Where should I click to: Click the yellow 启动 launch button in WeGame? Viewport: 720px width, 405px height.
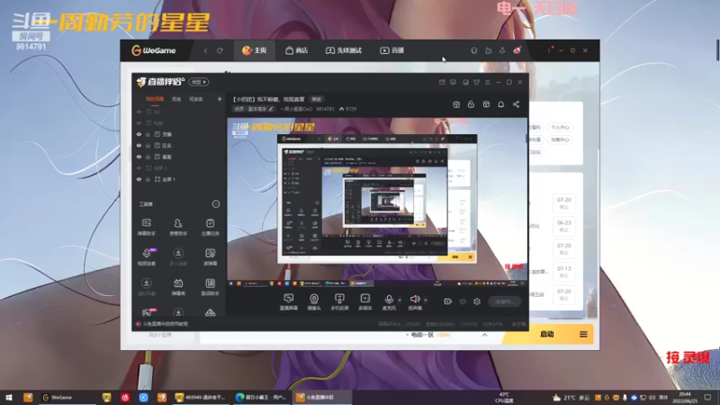point(546,334)
